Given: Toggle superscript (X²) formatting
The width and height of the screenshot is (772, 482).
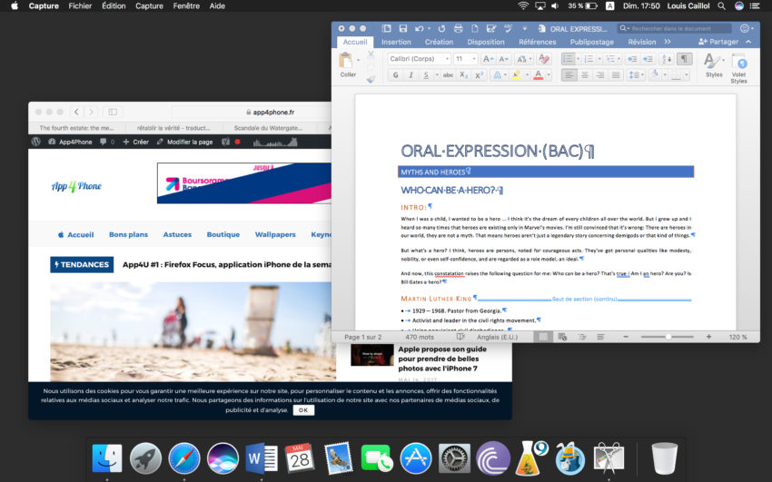Looking at the screenshot, I should point(479,75).
